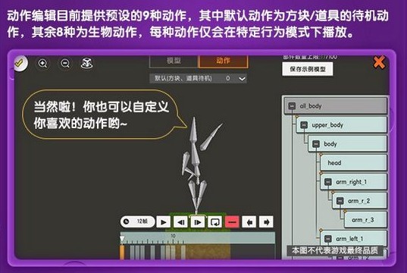Click the right arrow button
The height and width of the screenshot is (273, 407).
pyautogui.click(x=266, y=222)
